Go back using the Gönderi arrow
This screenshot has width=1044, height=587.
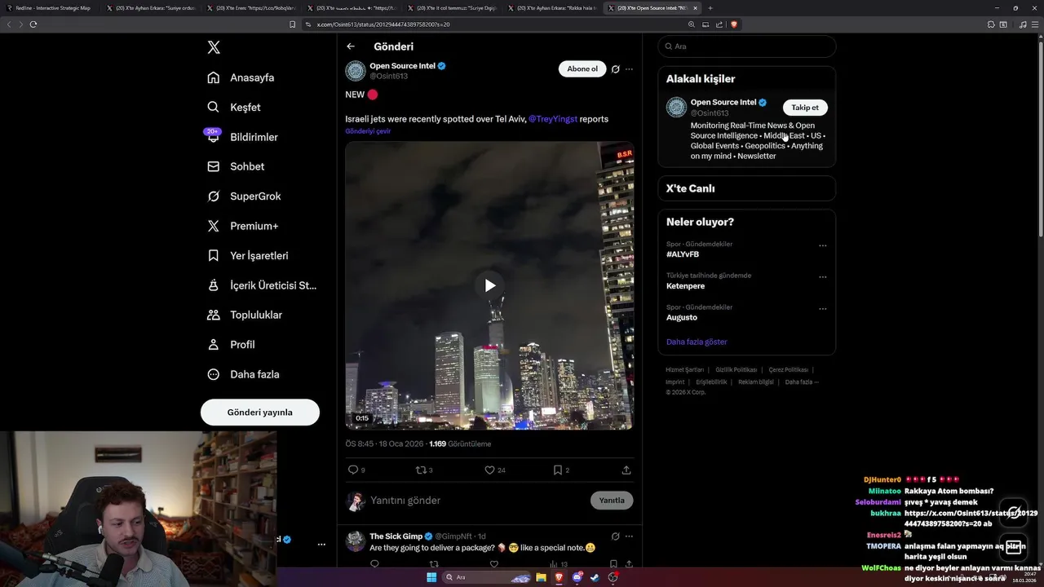(x=351, y=46)
